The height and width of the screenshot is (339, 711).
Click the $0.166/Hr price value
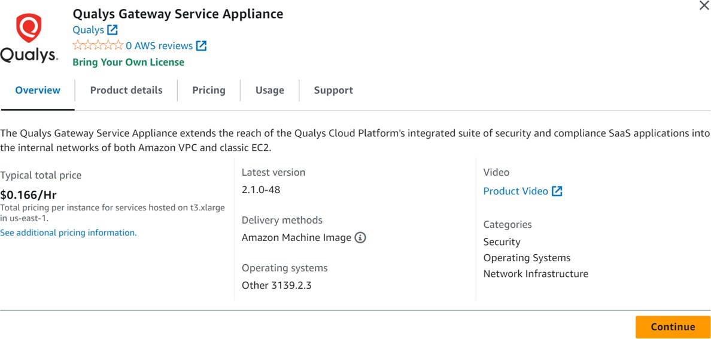[x=29, y=195]
